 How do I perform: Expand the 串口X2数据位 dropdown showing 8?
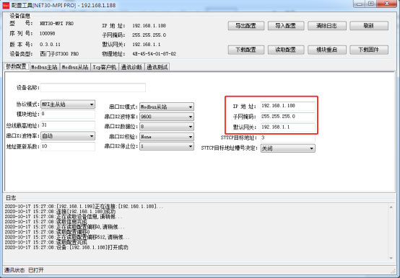pos(167,127)
